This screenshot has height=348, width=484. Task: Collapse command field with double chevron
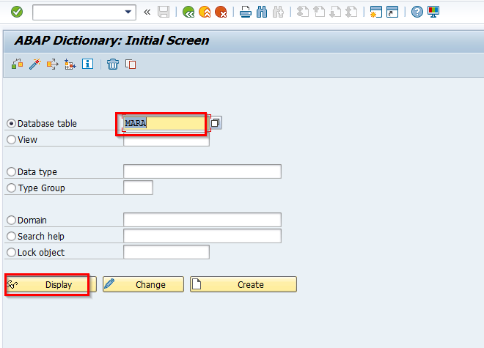click(x=147, y=12)
